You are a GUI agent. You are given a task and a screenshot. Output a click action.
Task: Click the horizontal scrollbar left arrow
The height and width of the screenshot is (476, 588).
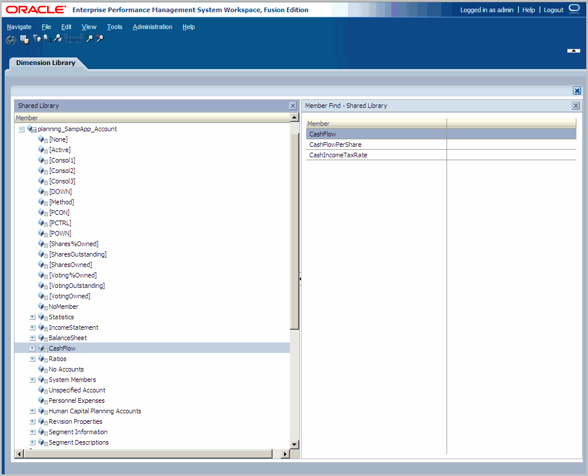click(19, 454)
